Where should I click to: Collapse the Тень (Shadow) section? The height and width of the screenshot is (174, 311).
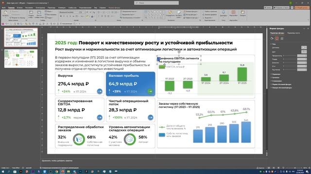[x=273, y=44]
